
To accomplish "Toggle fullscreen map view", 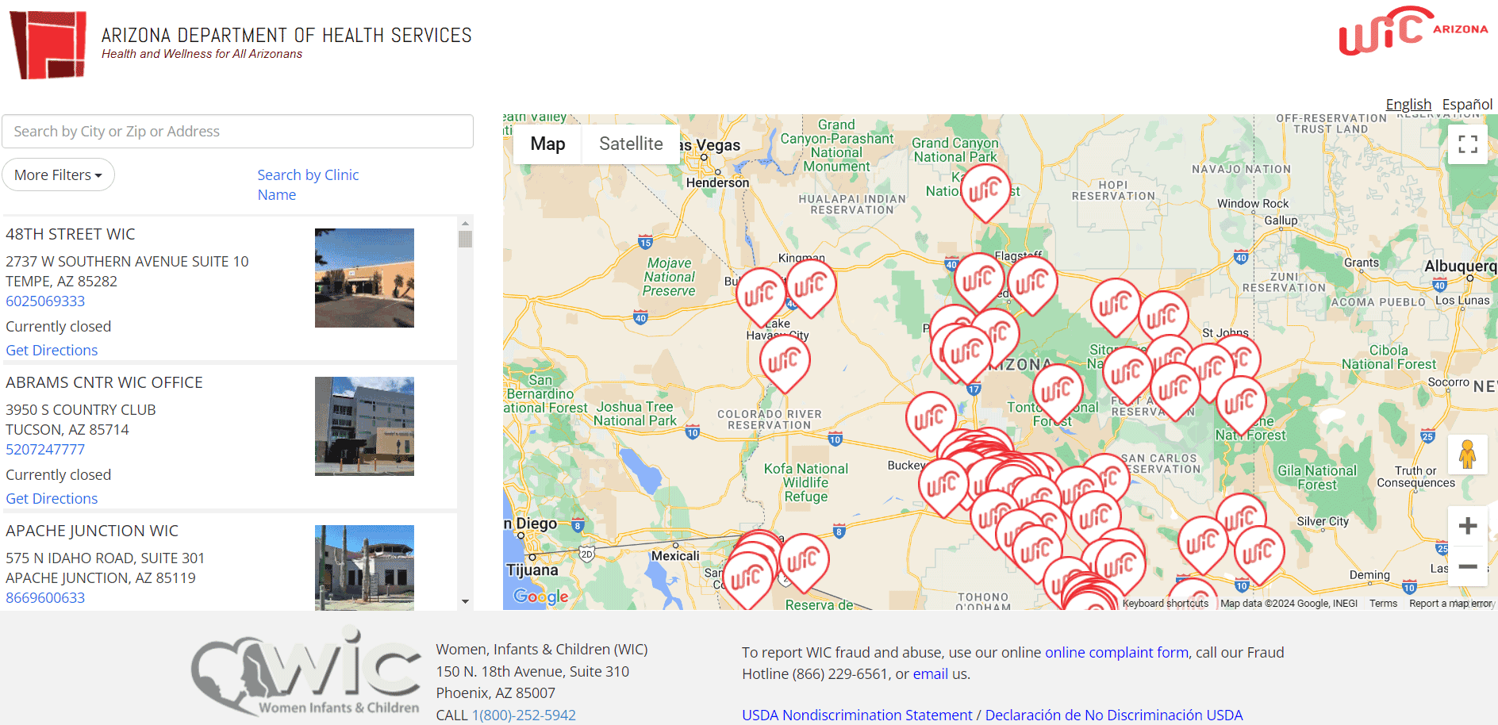I will [x=1468, y=144].
